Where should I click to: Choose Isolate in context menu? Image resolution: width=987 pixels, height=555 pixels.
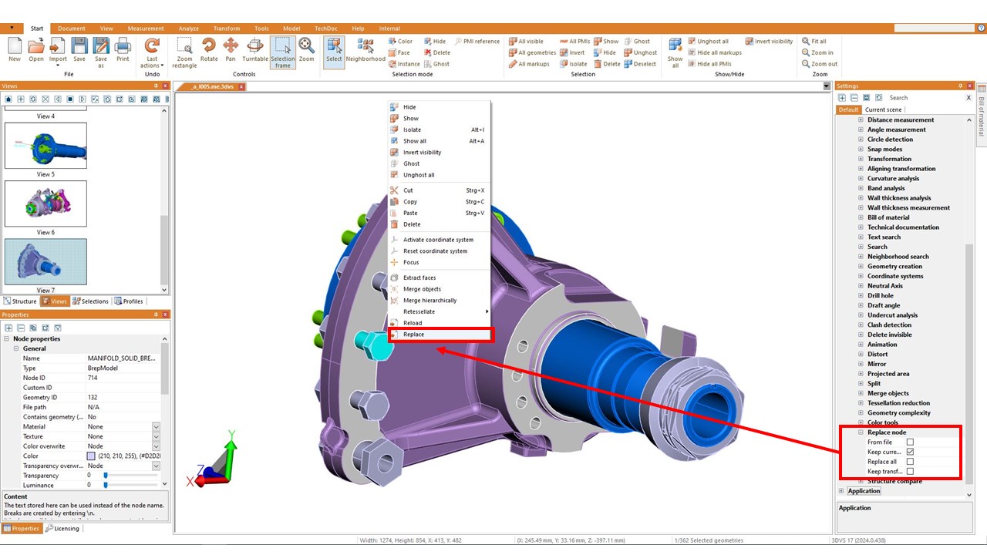pos(439,129)
